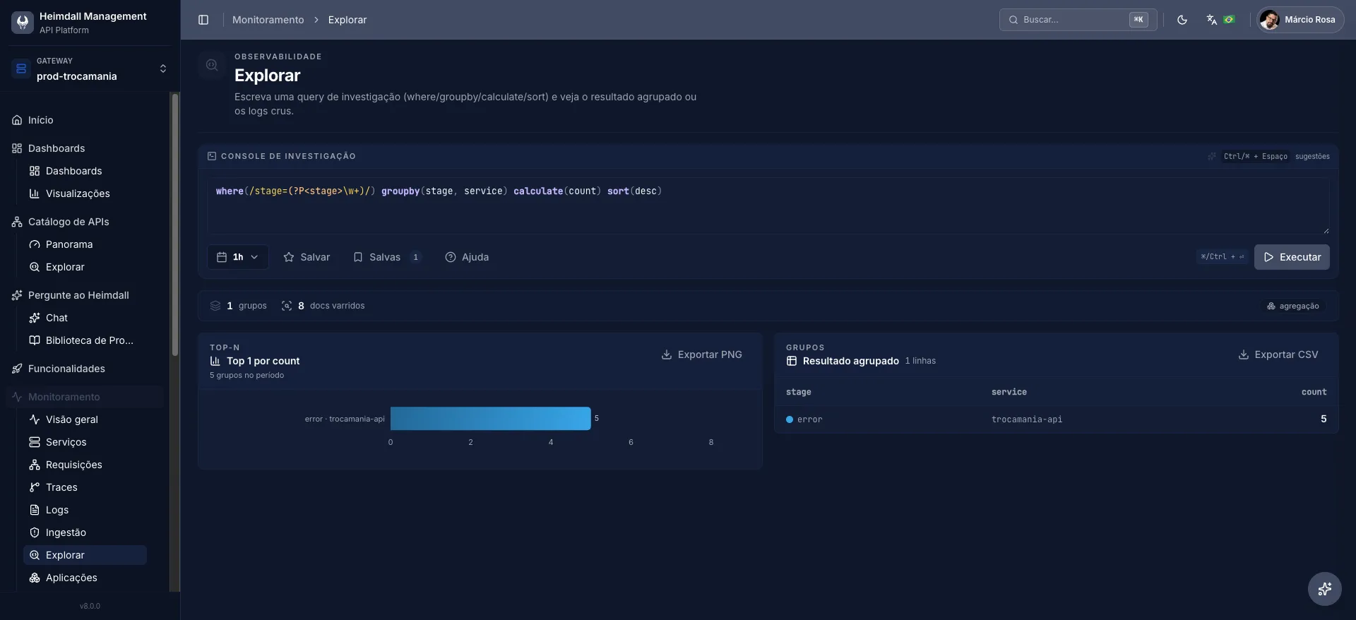This screenshot has height=620, width=1356.
Task: Click the Funcionalidades rocket icon
Action: 17,369
